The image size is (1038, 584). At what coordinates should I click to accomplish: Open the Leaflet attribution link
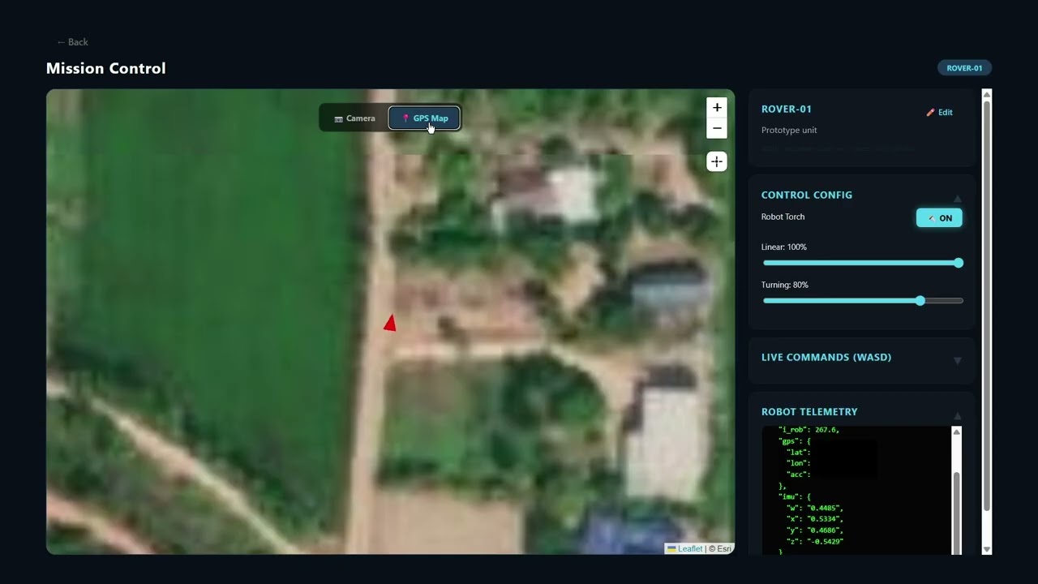[x=685, y=549]
